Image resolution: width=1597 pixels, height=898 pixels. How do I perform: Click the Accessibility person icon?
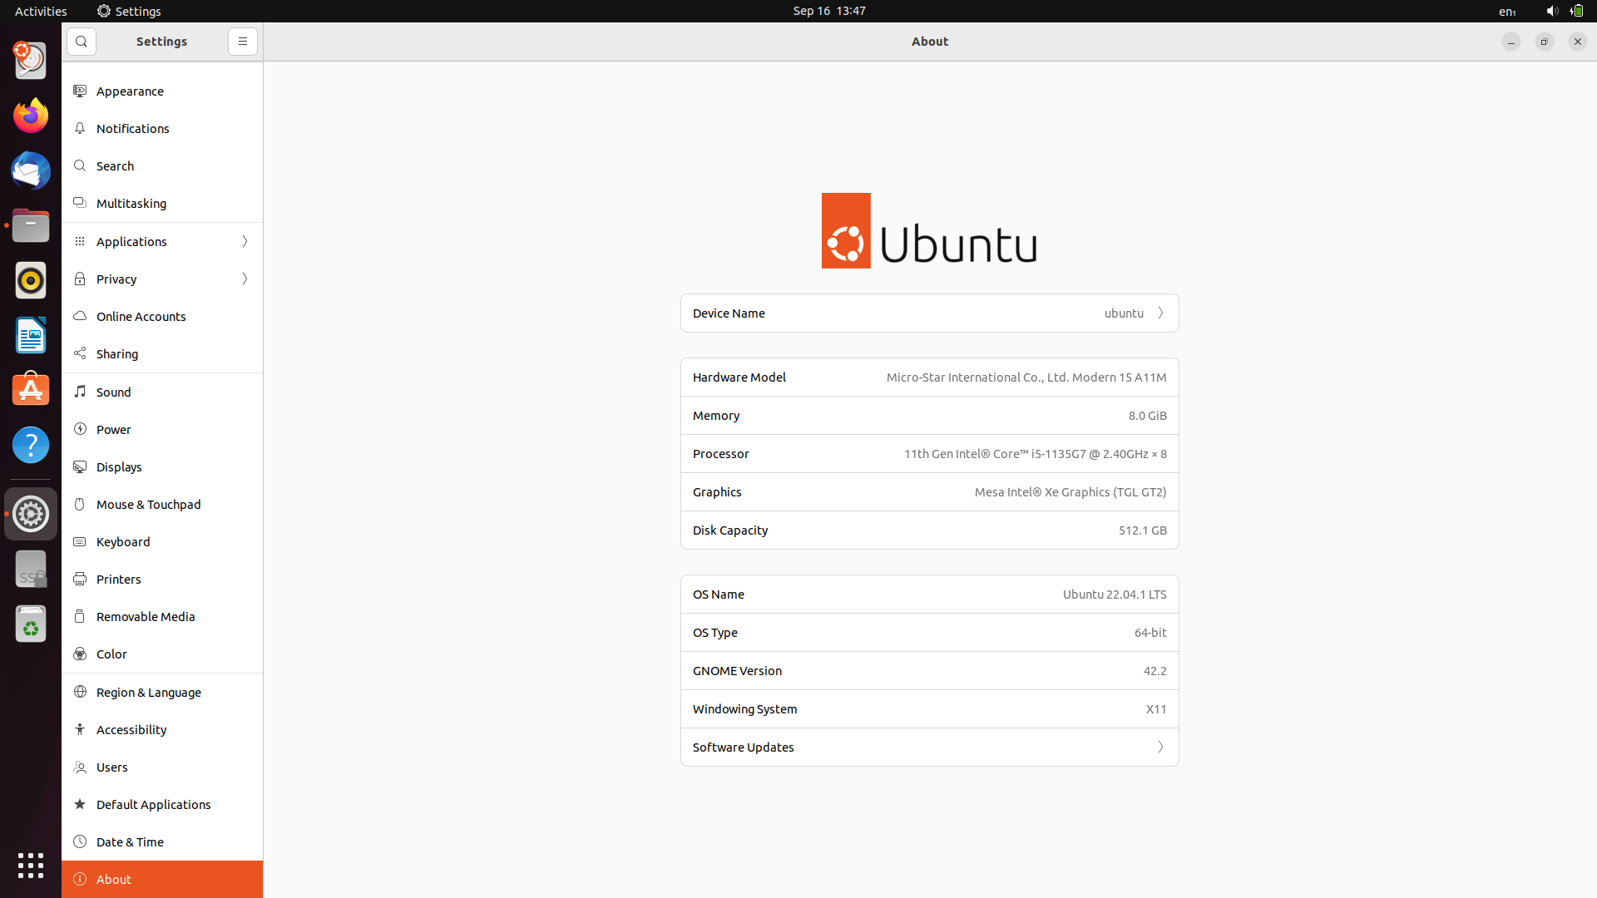(80, 729)
